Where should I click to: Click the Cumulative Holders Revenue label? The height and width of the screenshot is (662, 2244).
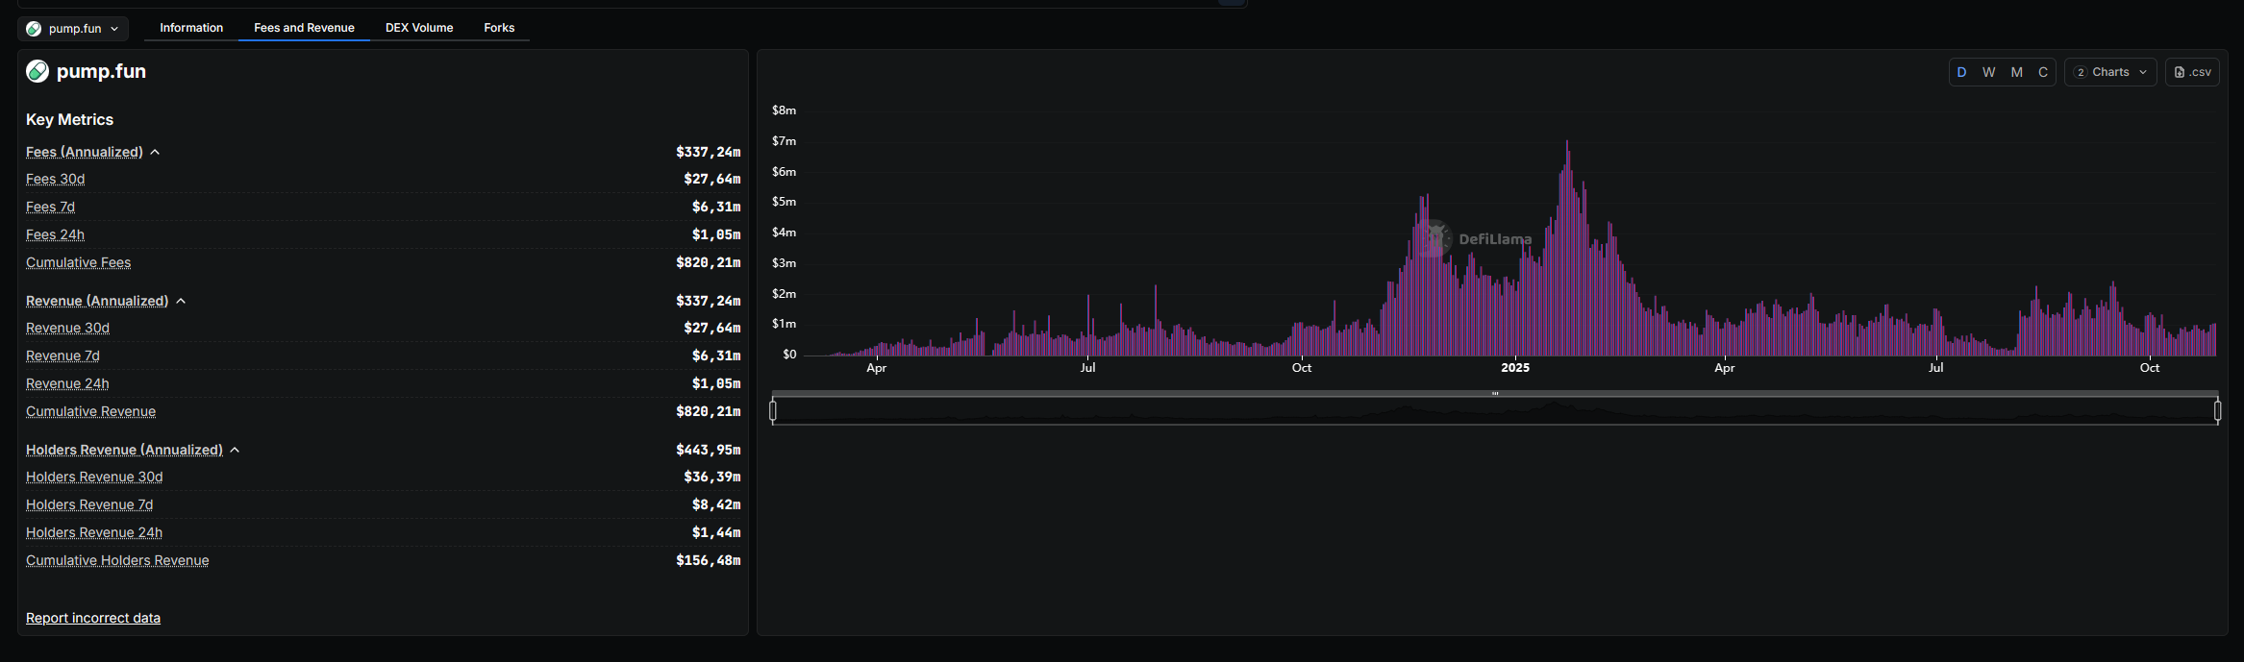click(x=117, y=560)
